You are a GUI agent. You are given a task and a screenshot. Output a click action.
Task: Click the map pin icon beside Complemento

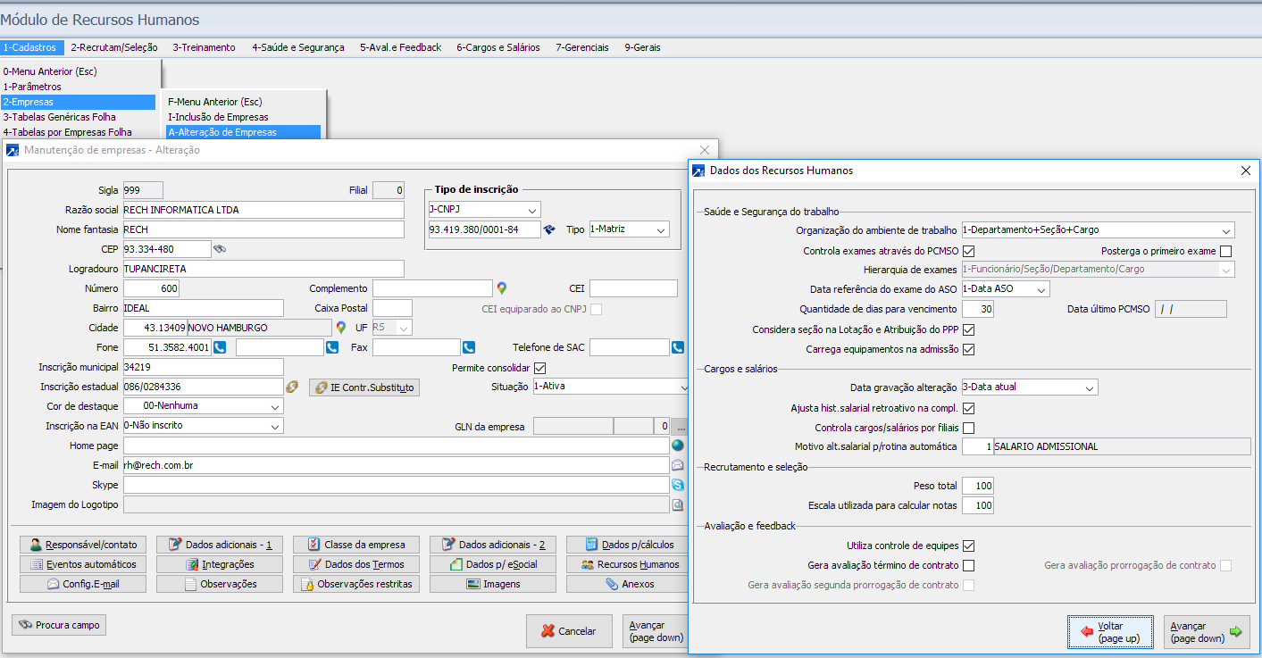tap(502, 288)
